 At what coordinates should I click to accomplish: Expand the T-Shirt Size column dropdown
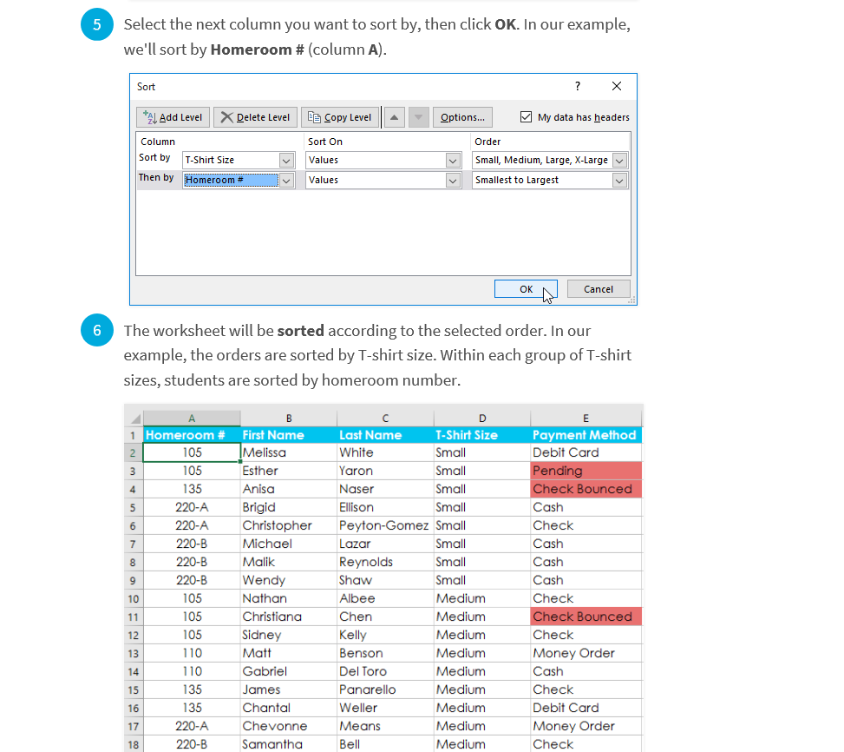286,161
